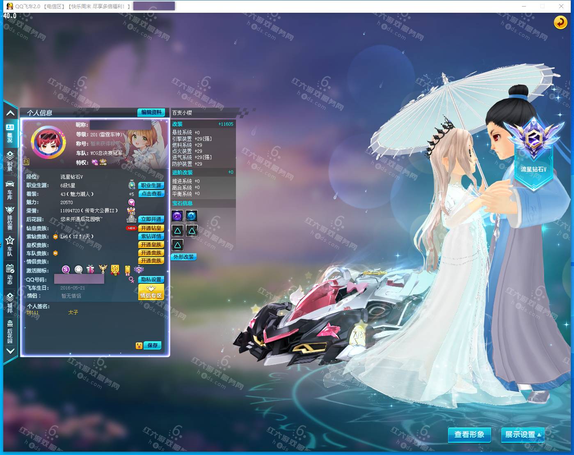Click the 外形改装 appearance mod button
Image resolution: width=574 pixels, height=455 pixels.
click(183, 257)
